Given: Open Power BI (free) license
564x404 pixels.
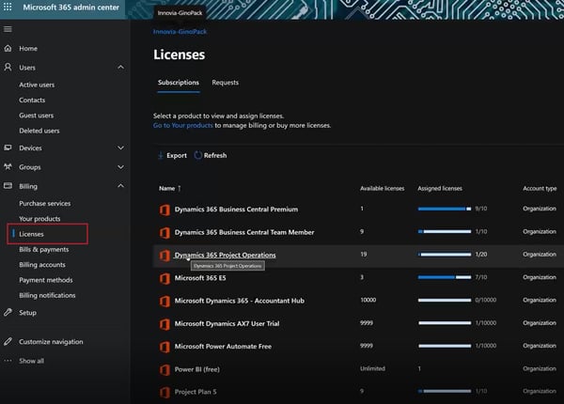Looking at the screenshot, I should pos(197,369).
